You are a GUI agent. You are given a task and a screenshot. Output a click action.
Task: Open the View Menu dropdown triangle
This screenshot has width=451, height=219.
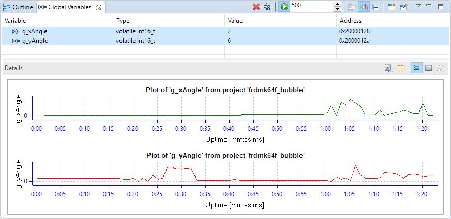tap(418, 6)
